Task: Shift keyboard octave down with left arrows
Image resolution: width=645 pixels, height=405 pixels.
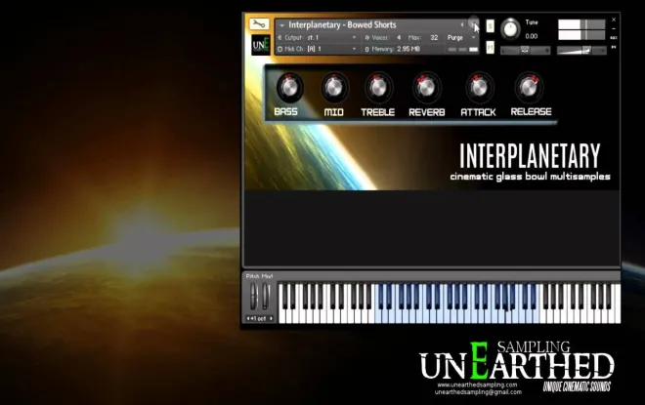Action: tap(248, 318)
